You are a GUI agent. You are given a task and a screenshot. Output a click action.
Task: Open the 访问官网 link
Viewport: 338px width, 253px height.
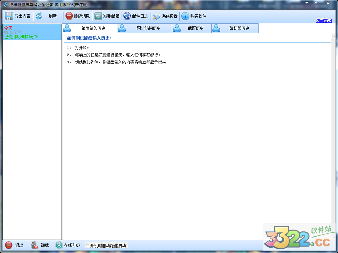pos(324,21)
